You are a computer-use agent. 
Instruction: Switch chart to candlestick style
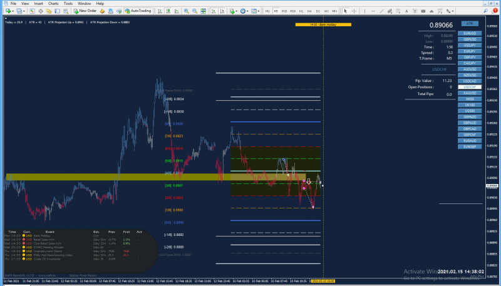(x=168, y=11)
